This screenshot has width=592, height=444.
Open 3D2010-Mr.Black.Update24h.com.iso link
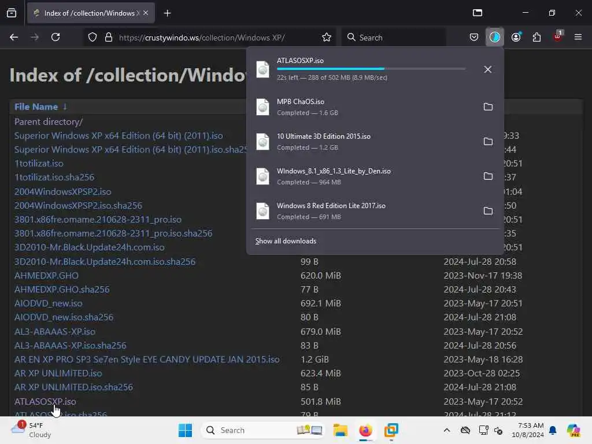point(90,247)
